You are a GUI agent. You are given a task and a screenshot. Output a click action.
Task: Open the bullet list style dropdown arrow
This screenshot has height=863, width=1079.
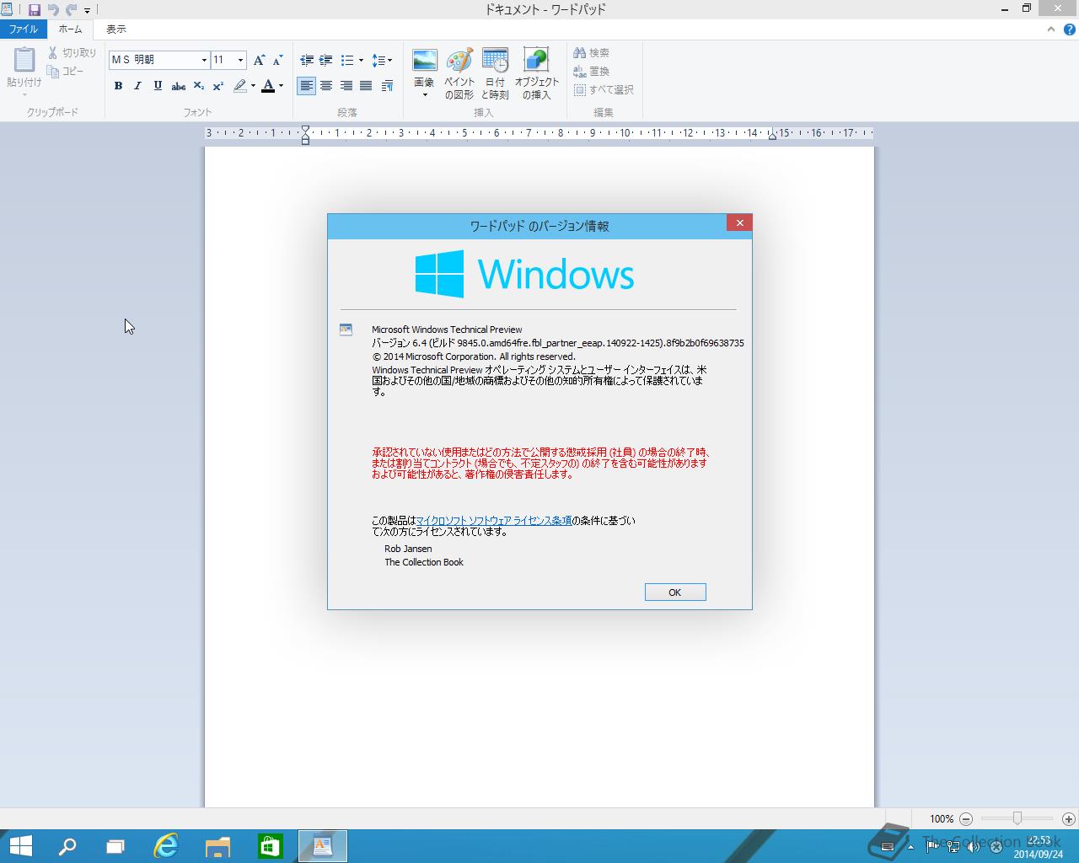(x=361, y=60)
